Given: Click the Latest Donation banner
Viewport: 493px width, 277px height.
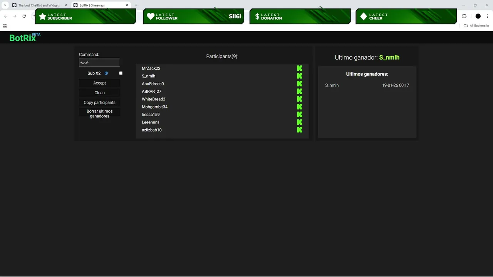Looking at the screenshot, I should pos(300,16).
